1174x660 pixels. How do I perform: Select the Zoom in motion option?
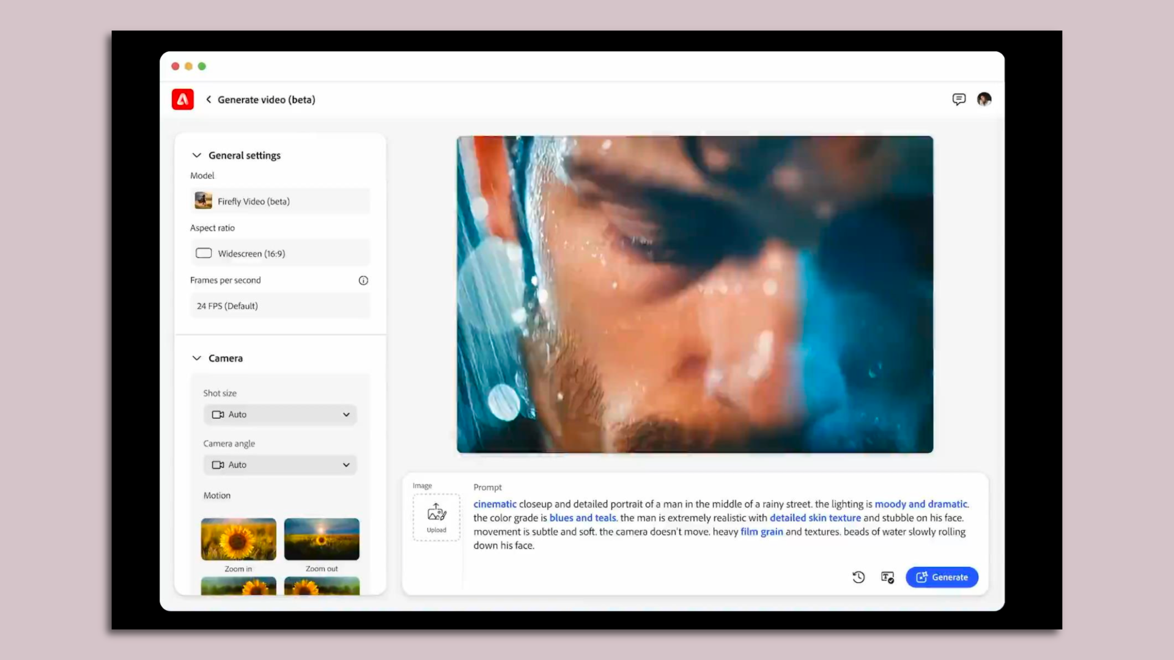(x=238, y=539)
